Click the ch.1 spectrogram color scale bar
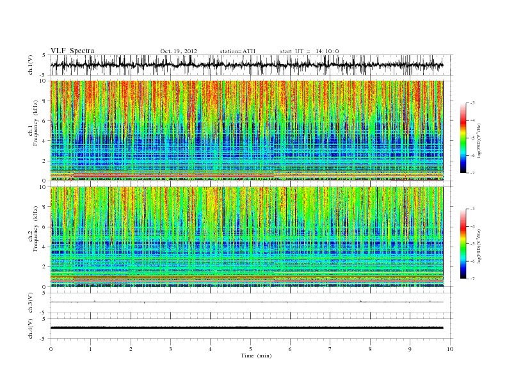The width and height of the screenshot is (507, 392). coord(463,138)
